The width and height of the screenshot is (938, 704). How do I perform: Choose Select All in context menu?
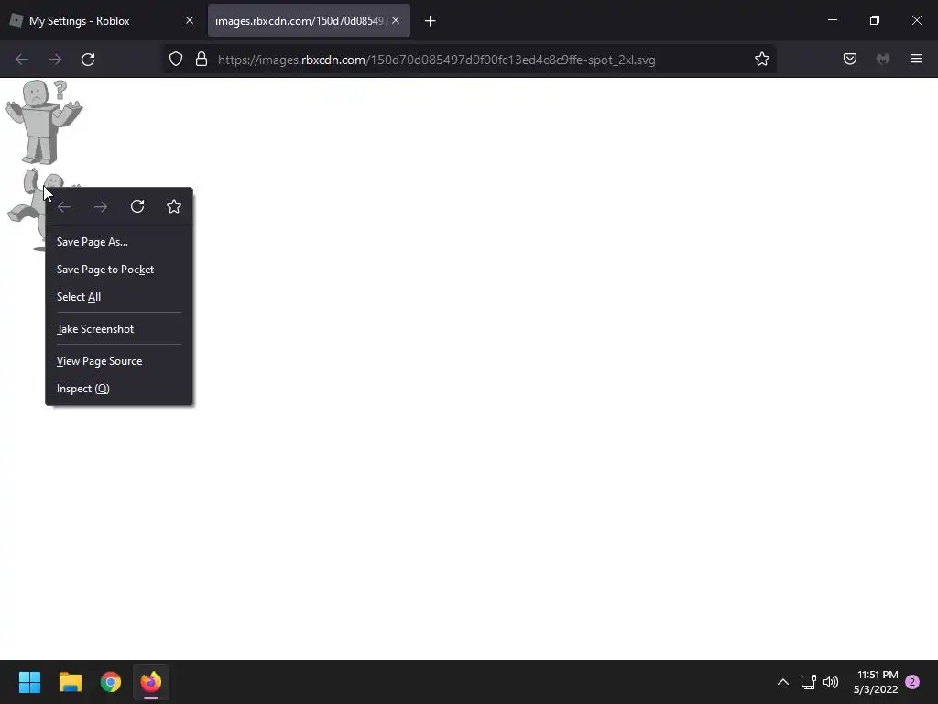click(x=119, y=297)
